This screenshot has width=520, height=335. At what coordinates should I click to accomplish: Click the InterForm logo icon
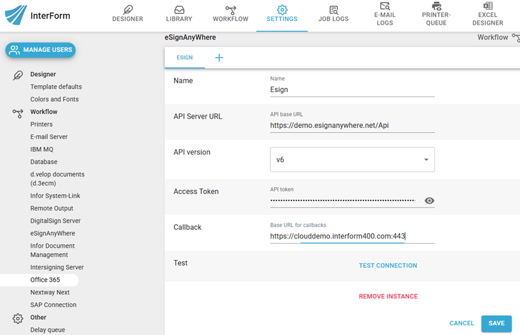[x=16, y=15]
